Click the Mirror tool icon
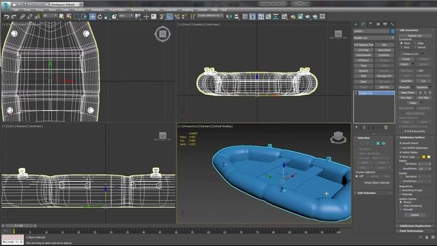Image resolution: width=437 pixels, height=246 pixels. [229, 16]
